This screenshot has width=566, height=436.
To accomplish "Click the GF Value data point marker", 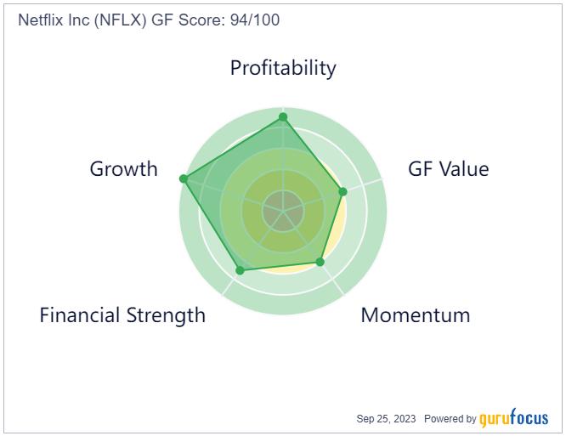I will tap(343, 191).
